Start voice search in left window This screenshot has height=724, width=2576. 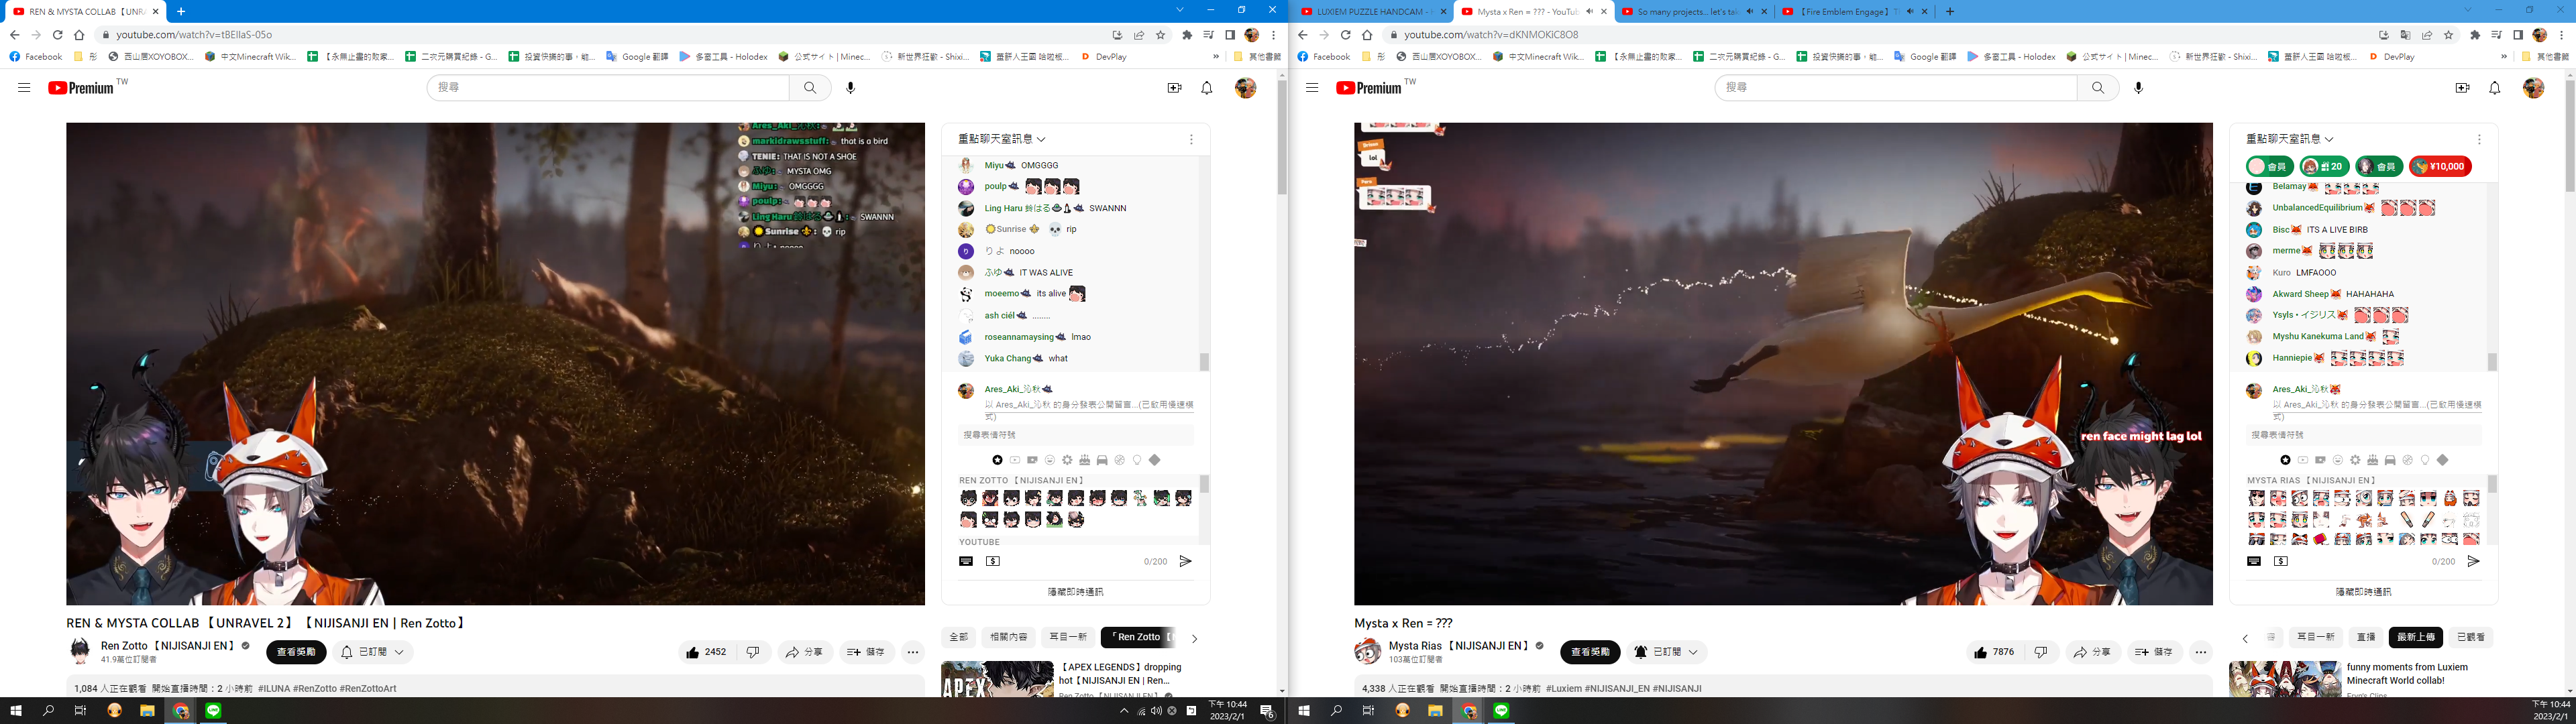(x=851, y=88)
